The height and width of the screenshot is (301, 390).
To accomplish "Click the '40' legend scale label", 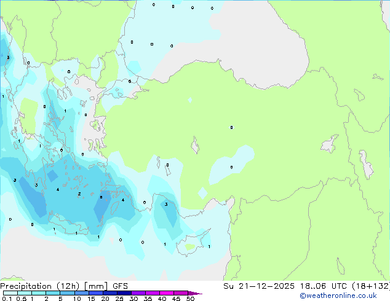I will (x=162, y=299).
